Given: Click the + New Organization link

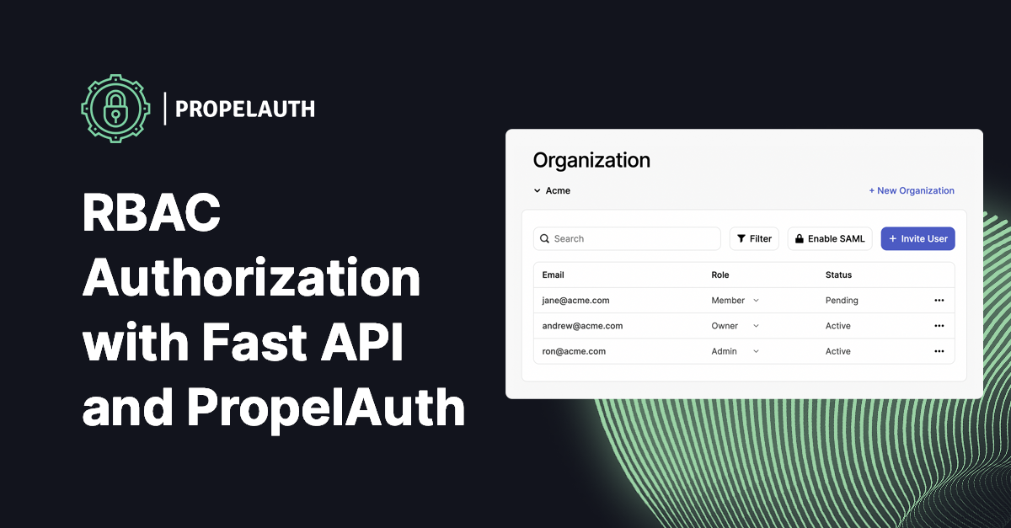Looking at the screenshot, I should [x=912, y=191].
